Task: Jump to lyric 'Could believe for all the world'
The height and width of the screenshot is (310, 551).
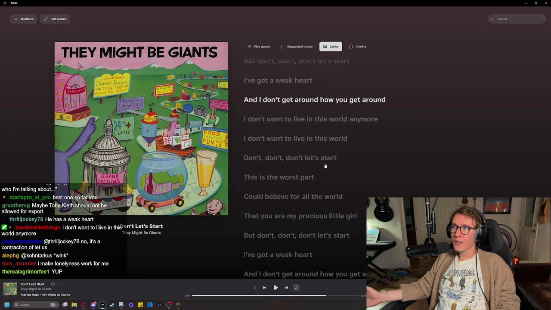Action: tap(293, 197)
